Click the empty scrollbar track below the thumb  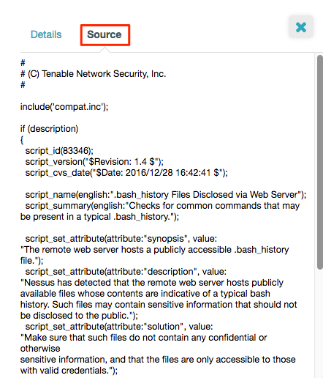pyautogui.click(x=320, y=324)
